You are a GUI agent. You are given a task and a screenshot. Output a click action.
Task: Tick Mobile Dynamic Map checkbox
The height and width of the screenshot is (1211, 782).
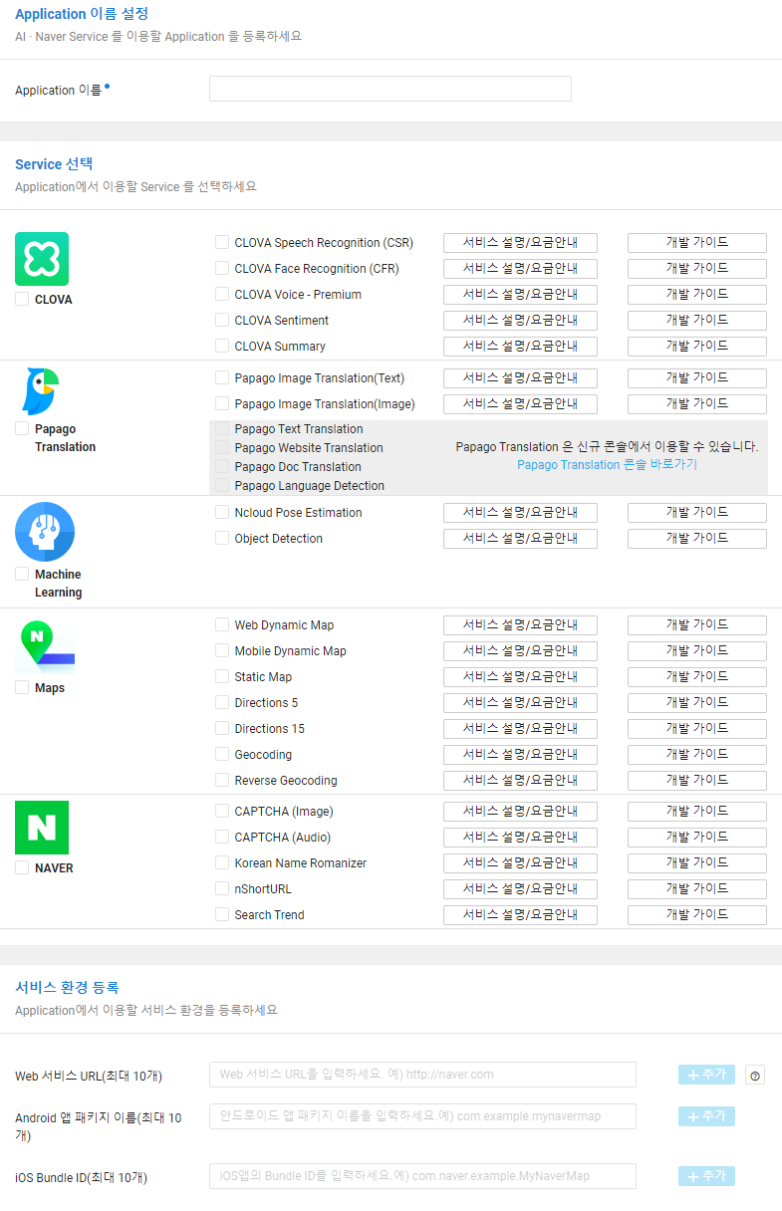tap(222, 650)
